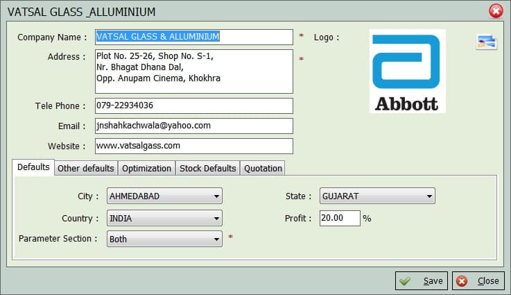Image resolution: width=511 pixels, height=295 pixels.
Task: Click the Profit percentage field
Action: coord(340,218)
